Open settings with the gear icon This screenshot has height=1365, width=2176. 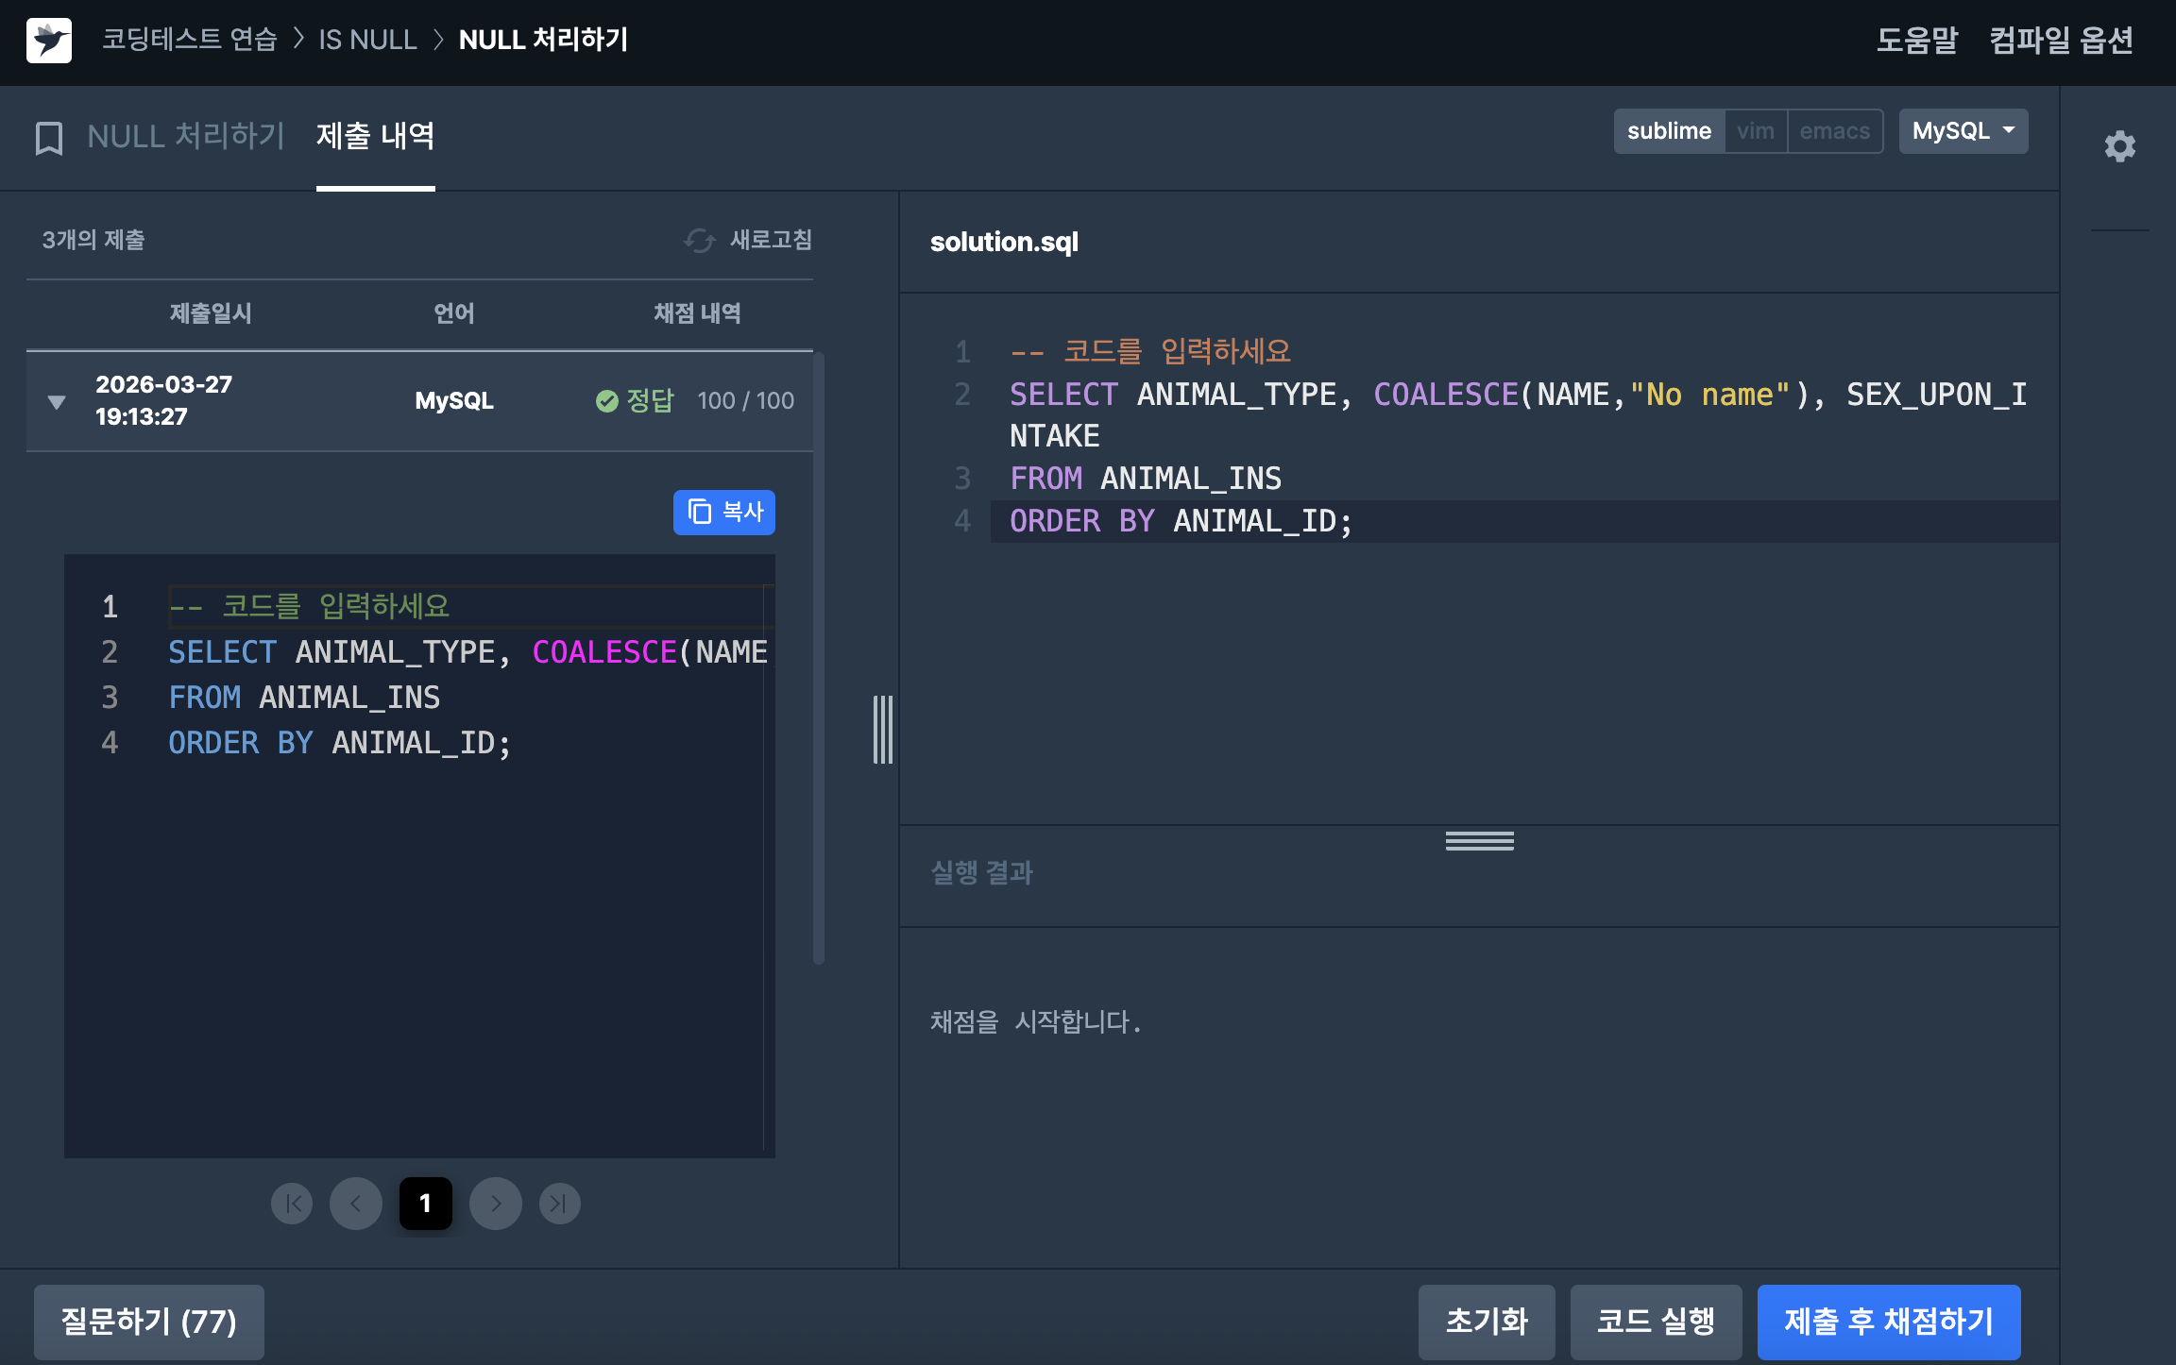2119,146
